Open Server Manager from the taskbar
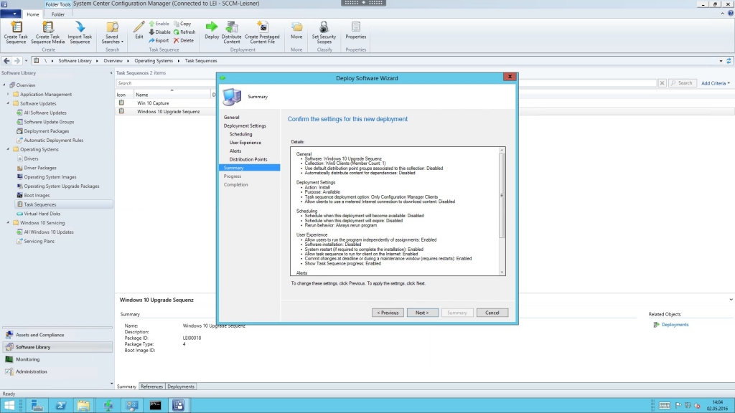 click(37, 405)
